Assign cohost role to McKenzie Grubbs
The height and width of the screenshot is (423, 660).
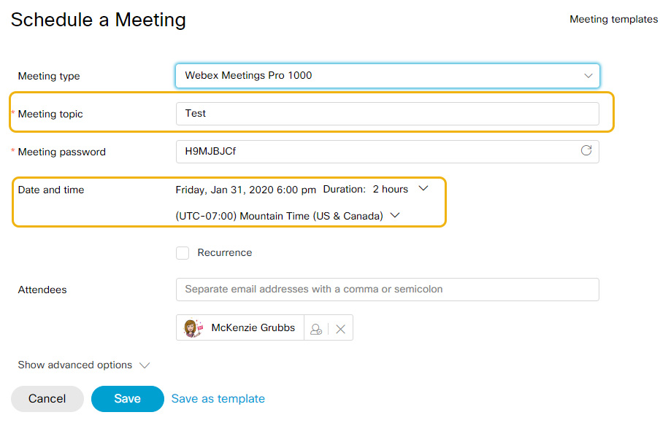[x=316, y=327]
